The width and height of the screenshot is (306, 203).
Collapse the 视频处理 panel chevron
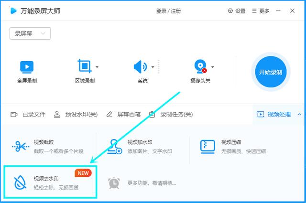[x=299, y=115]
